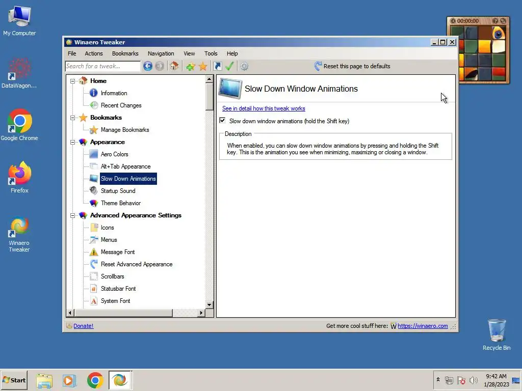Select Information in the tree
This screenshot has height=391, width=522.
114,93
